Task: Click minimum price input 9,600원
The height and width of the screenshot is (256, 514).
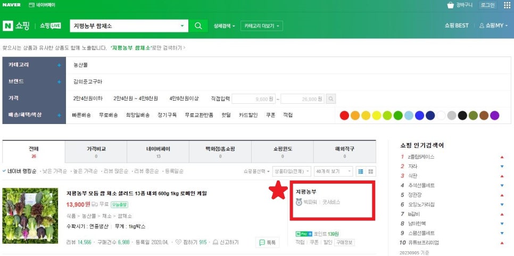Action: coord(254,98)
